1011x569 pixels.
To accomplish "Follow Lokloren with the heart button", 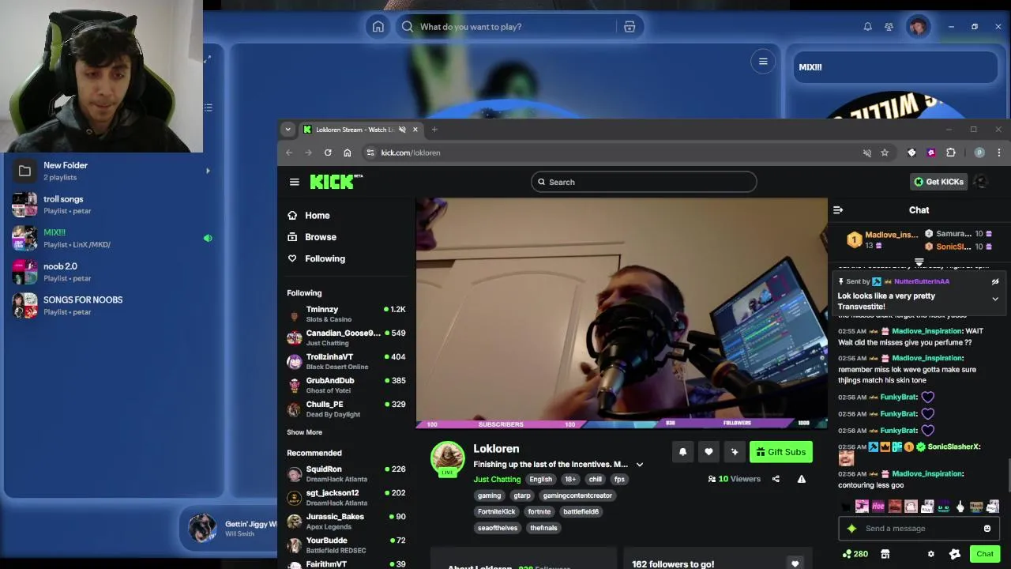I will click(708, 452).
